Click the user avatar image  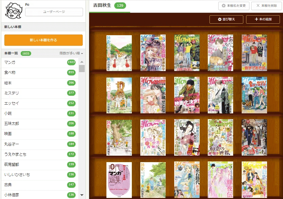pyautogui.click(x=14, y=10)
